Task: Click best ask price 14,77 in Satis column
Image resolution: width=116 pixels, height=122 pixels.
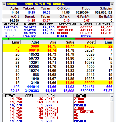Action: (70, 46)
